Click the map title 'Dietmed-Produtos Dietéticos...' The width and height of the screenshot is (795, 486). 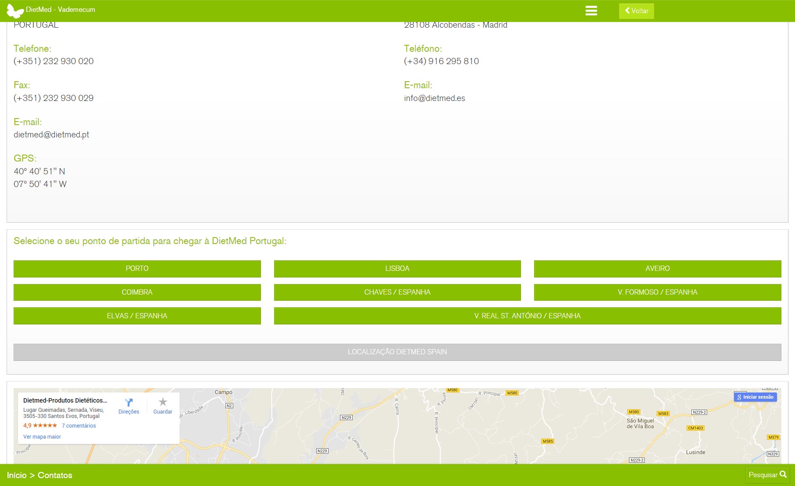[65, 400]
